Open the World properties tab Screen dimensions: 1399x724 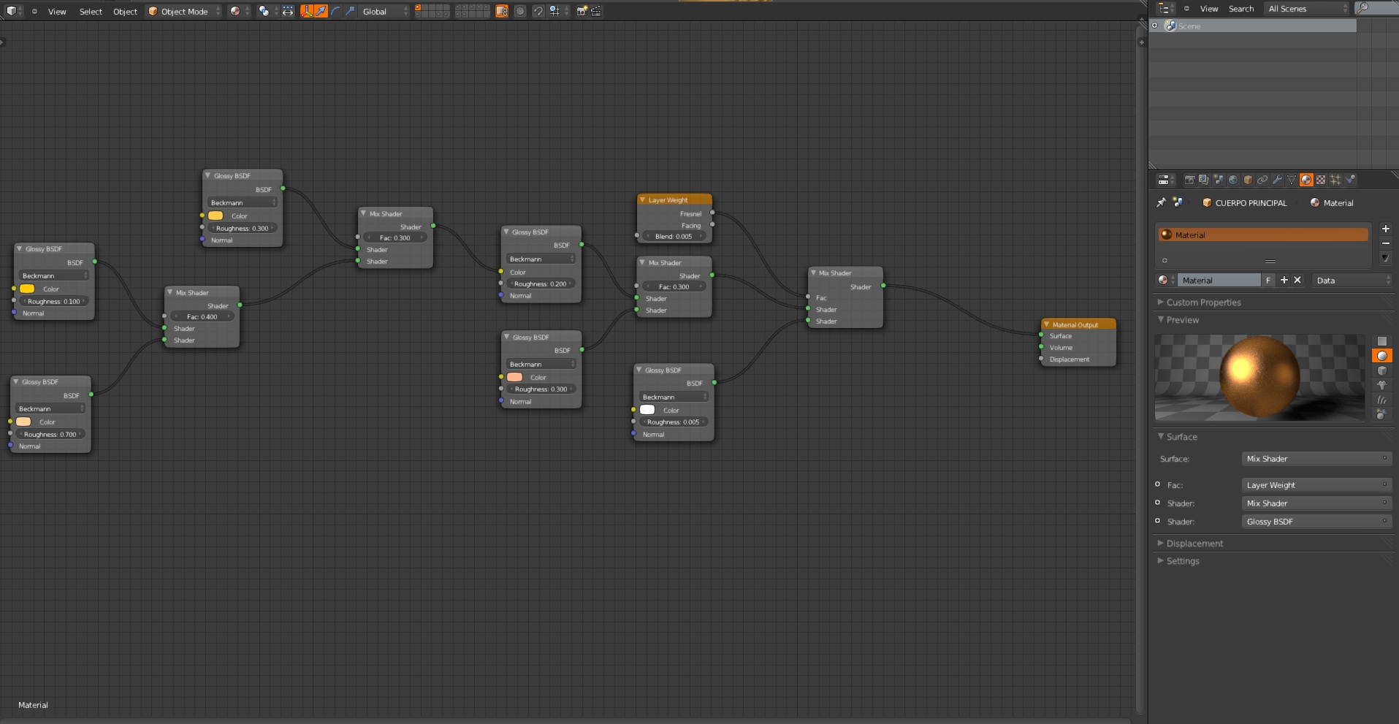[1233, 180]
